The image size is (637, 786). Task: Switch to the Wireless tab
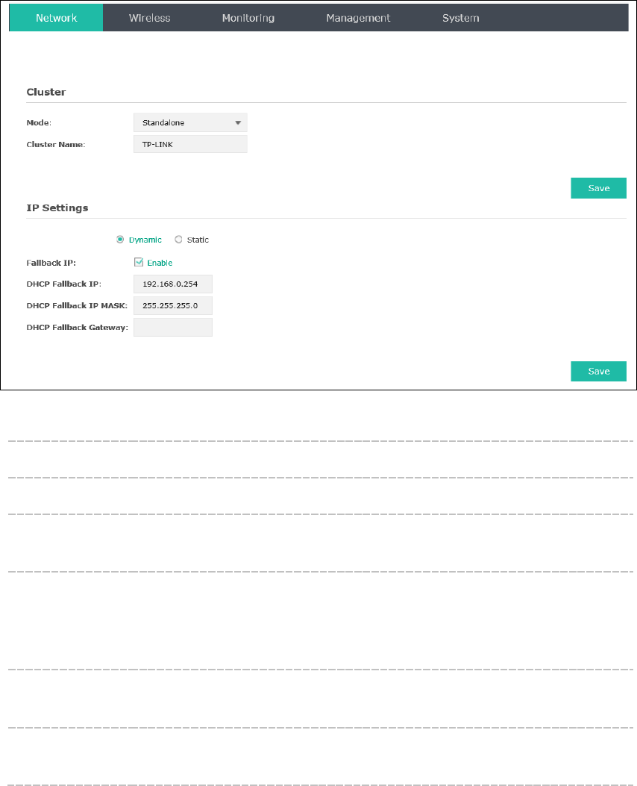[x=149, y=18]
